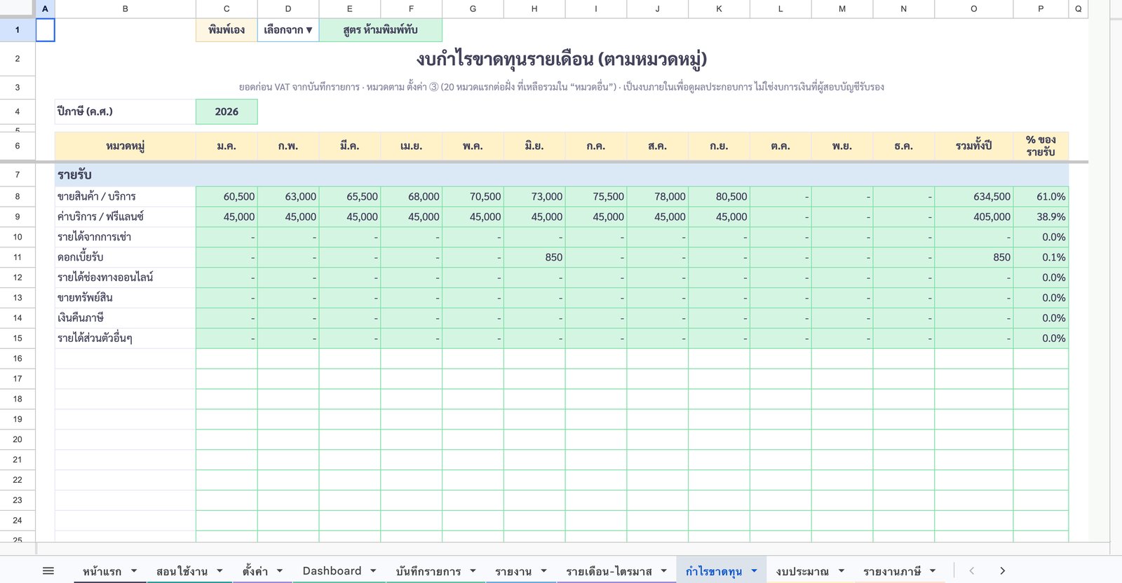Select column O header
Viewport: 1122px width, 583px height.
[973, 9]
